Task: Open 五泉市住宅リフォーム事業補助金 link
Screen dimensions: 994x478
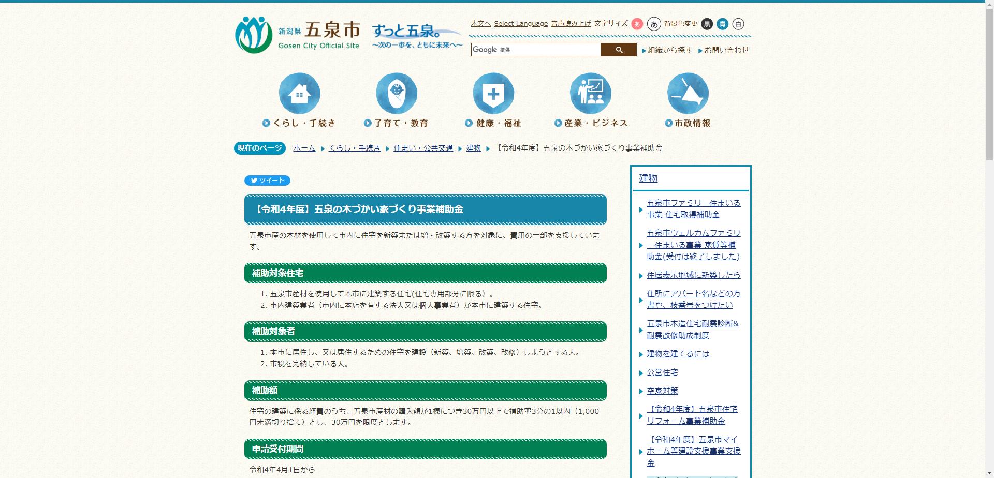Action: (692, 415)
